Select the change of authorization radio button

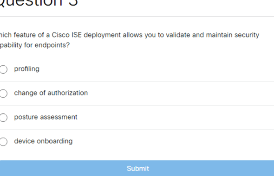coord(3,94)
